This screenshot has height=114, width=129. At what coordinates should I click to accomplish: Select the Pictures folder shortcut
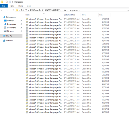click(10, 31)
